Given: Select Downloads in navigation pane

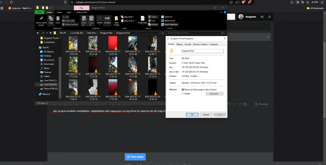Looking at the screenshot, I should [x=49, y=64].
